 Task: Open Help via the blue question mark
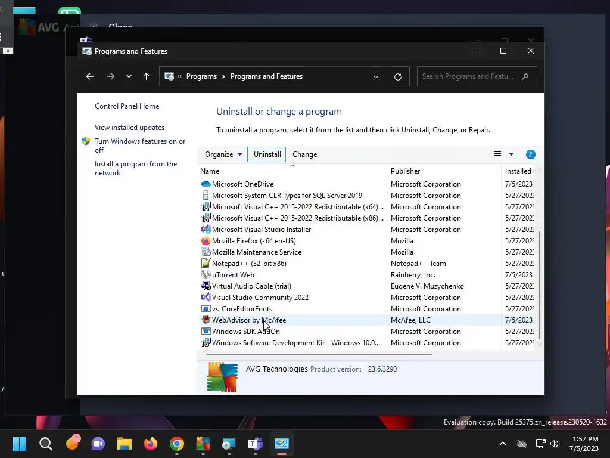531,154
